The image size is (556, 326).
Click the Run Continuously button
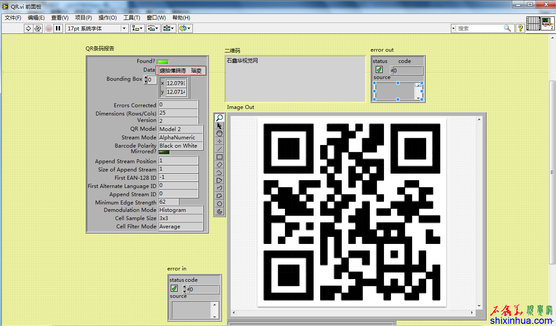[38, 28]
